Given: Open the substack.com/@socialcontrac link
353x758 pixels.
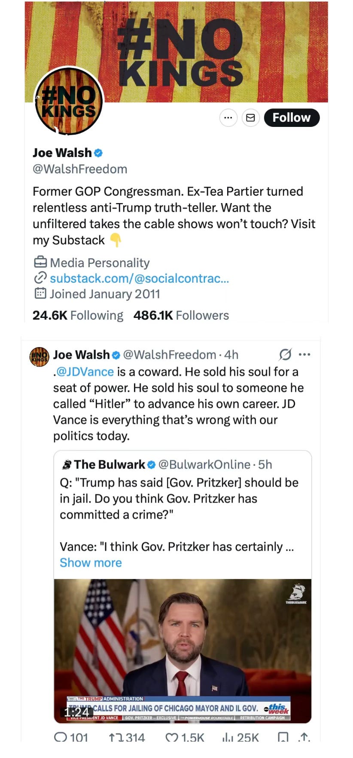Looking at the screenshot, I should pos(139,278).
